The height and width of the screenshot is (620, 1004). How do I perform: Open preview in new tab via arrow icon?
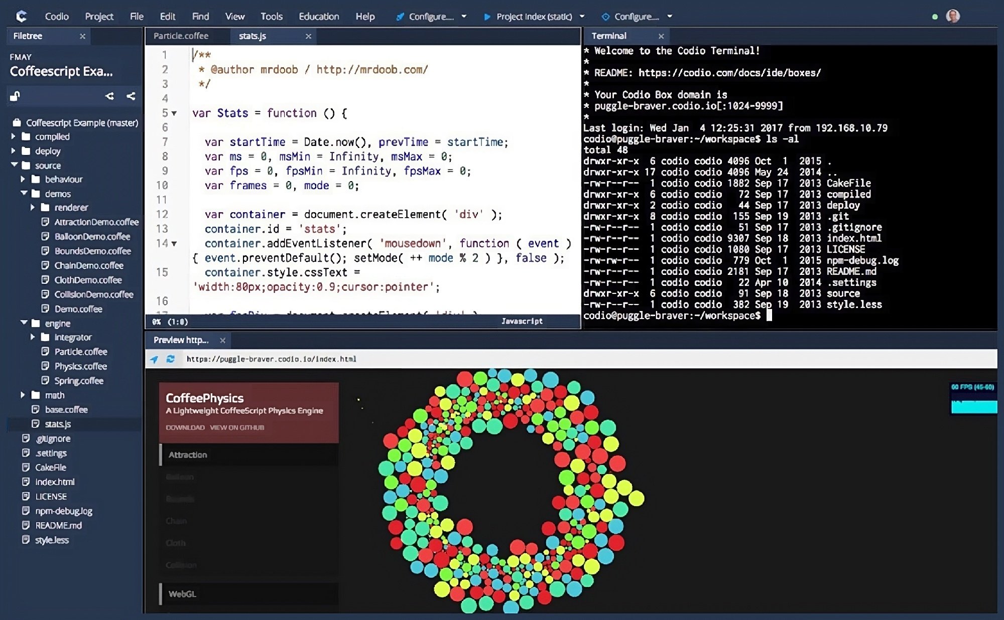[x=154, y=359]
